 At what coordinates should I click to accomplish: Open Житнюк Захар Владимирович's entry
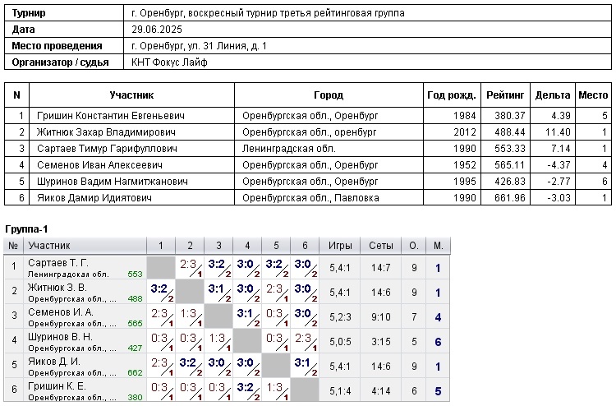pyautogui.click(x=105, y=131)
